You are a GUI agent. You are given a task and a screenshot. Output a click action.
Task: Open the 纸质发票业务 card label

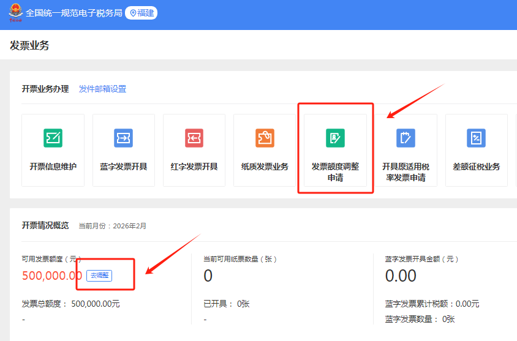[x=265, y=167]
